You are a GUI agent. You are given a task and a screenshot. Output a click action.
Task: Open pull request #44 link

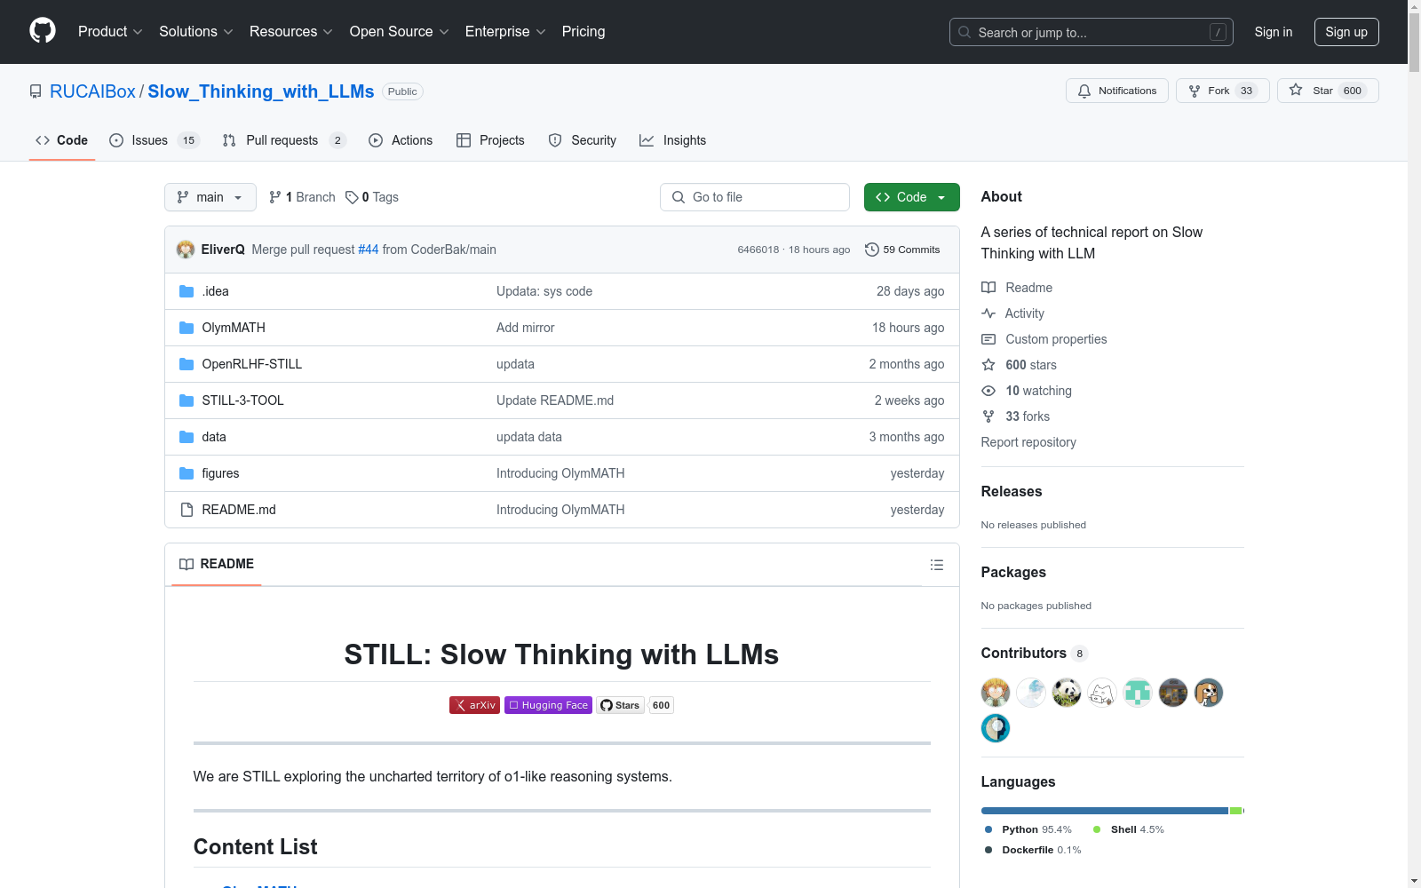click(369, 250)
